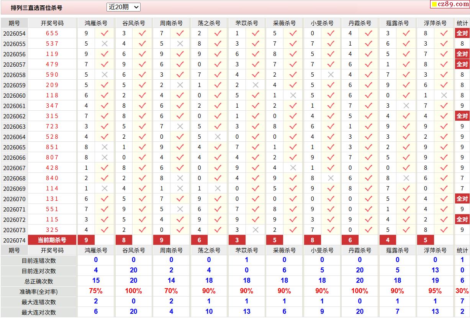Screen dimensions: 470x318
Task: Click current kill number 5 under 浮萍杀号
Action: (x=426, y=240)
